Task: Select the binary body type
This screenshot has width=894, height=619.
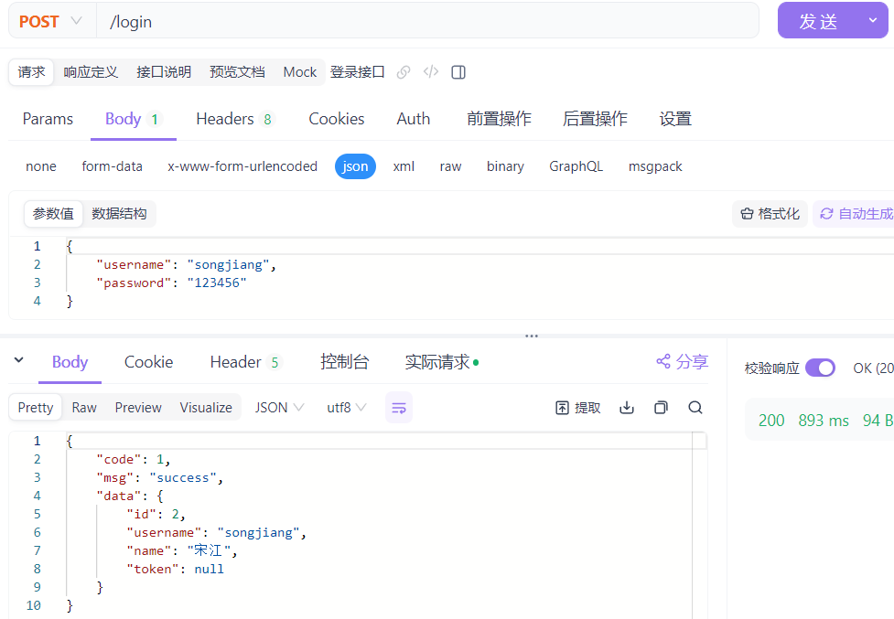Action: (505, 166)
